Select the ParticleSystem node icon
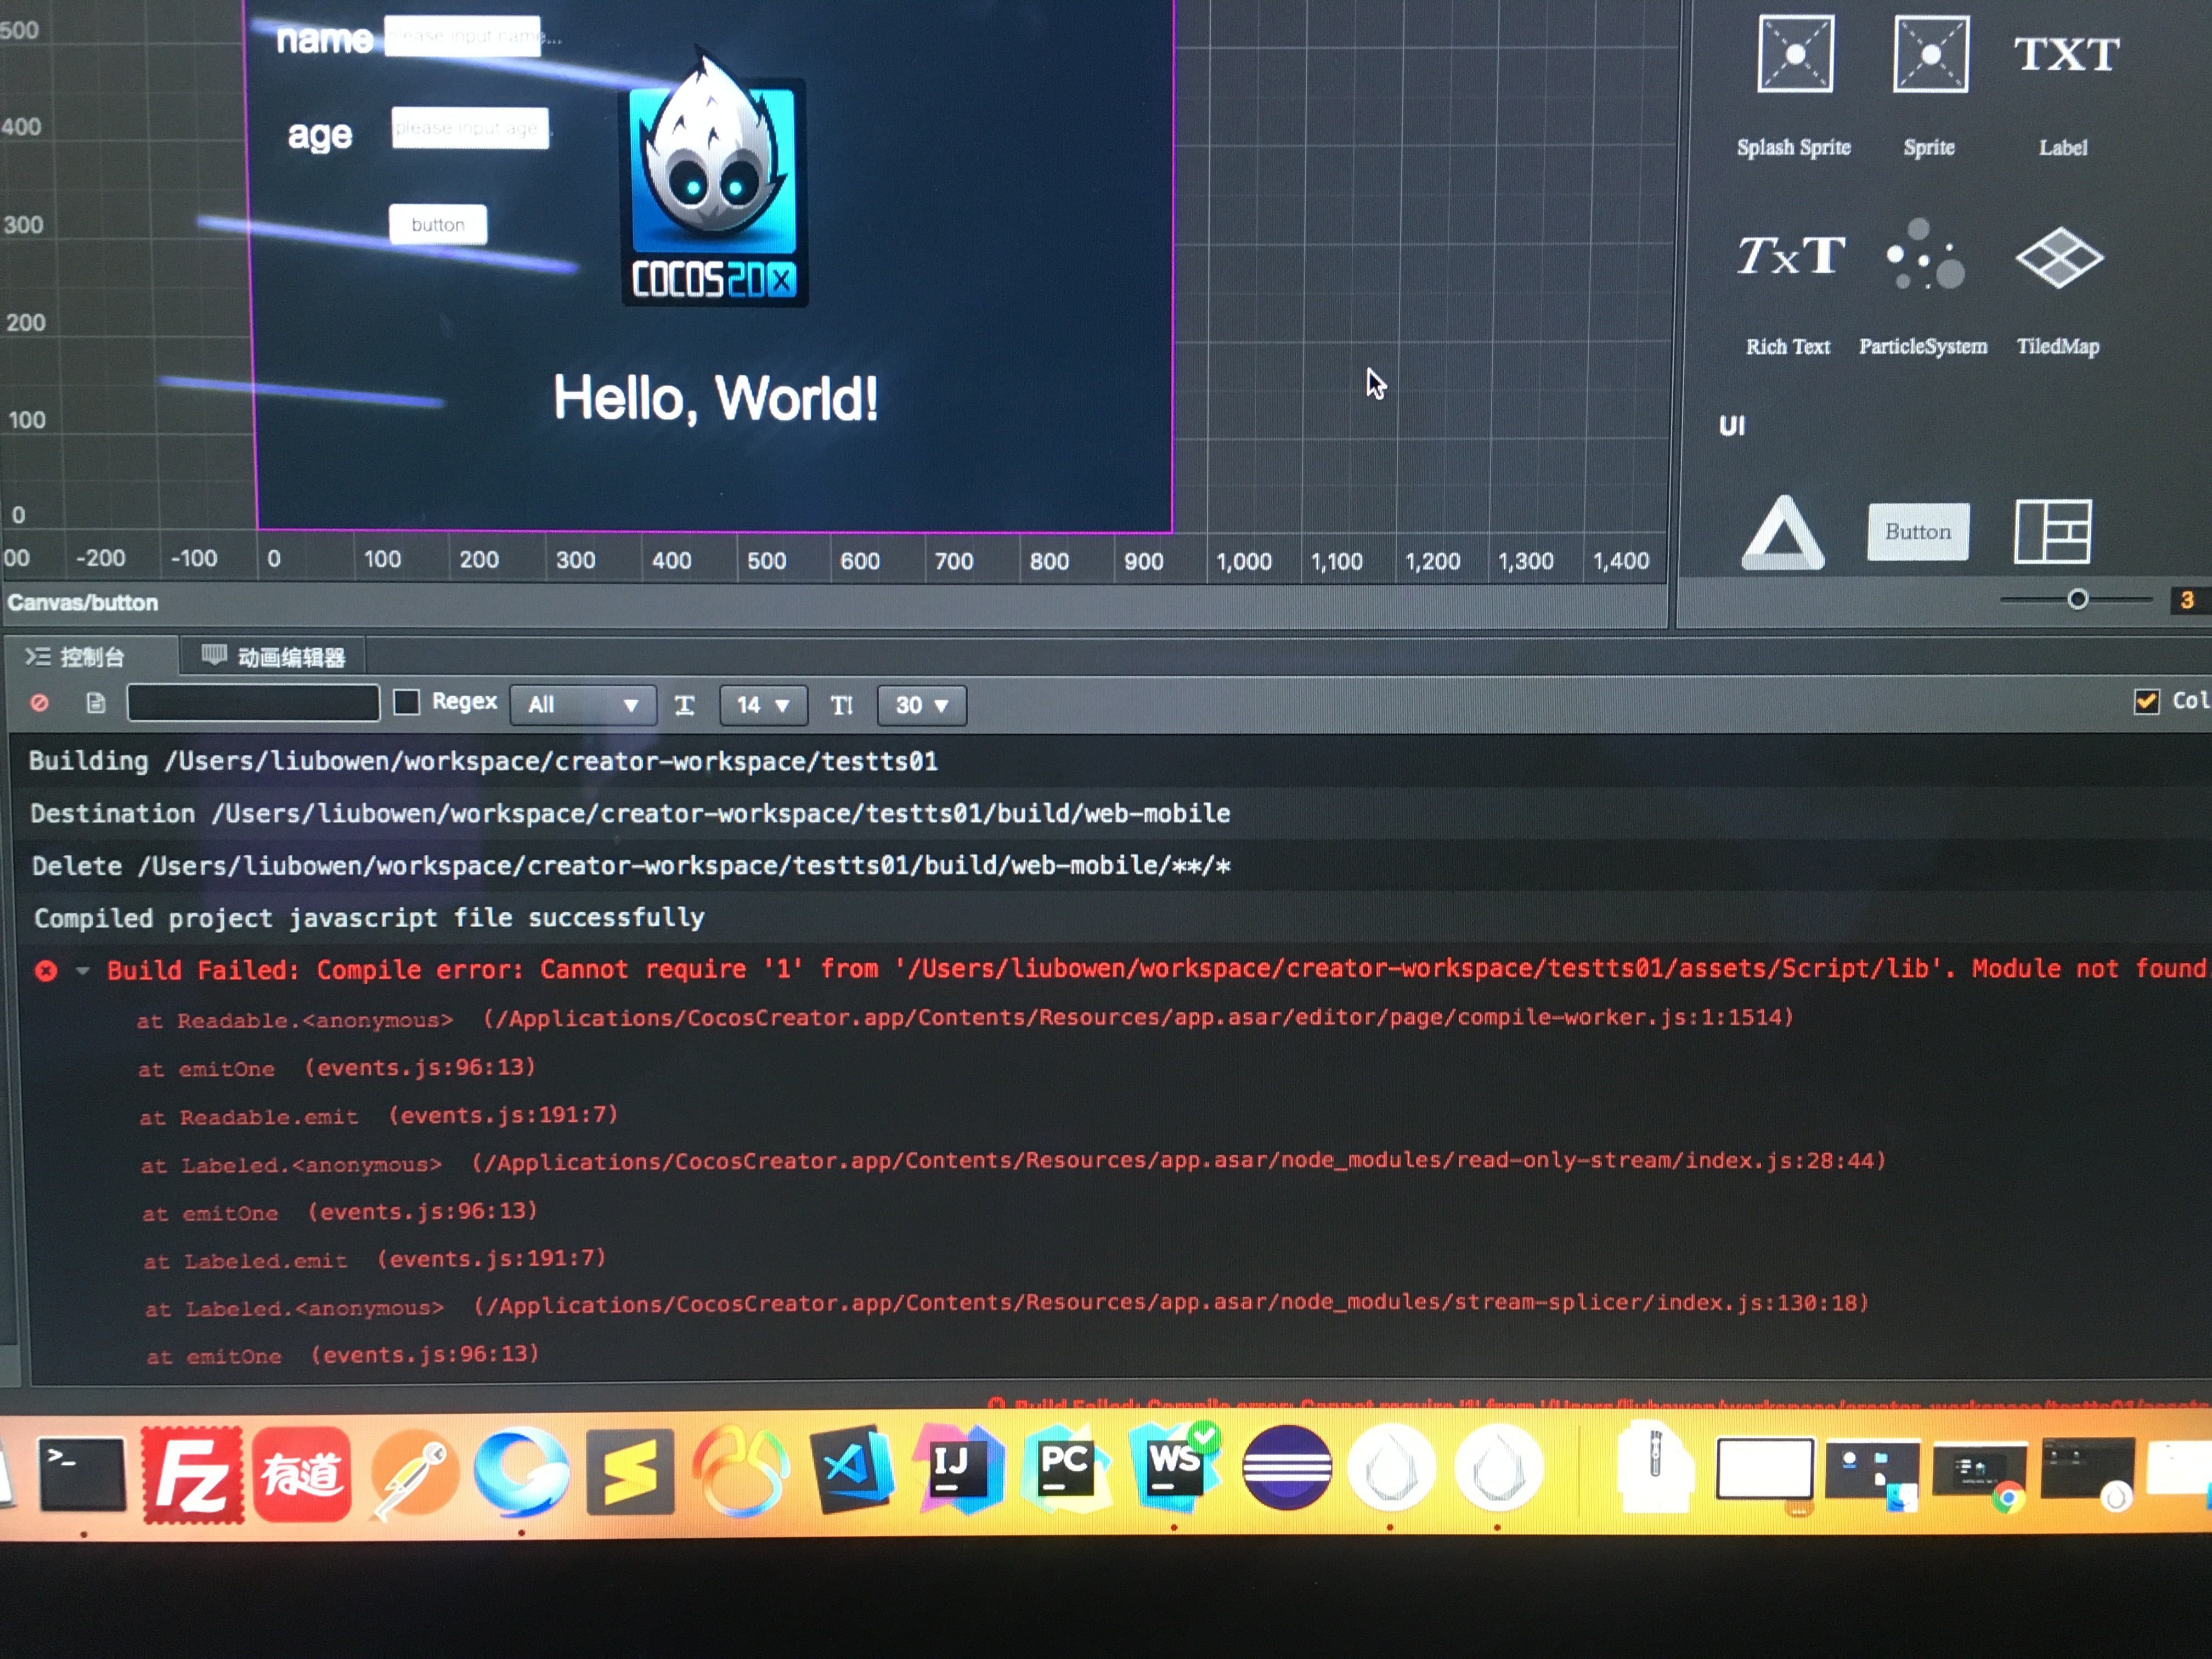 [1925, 257]
